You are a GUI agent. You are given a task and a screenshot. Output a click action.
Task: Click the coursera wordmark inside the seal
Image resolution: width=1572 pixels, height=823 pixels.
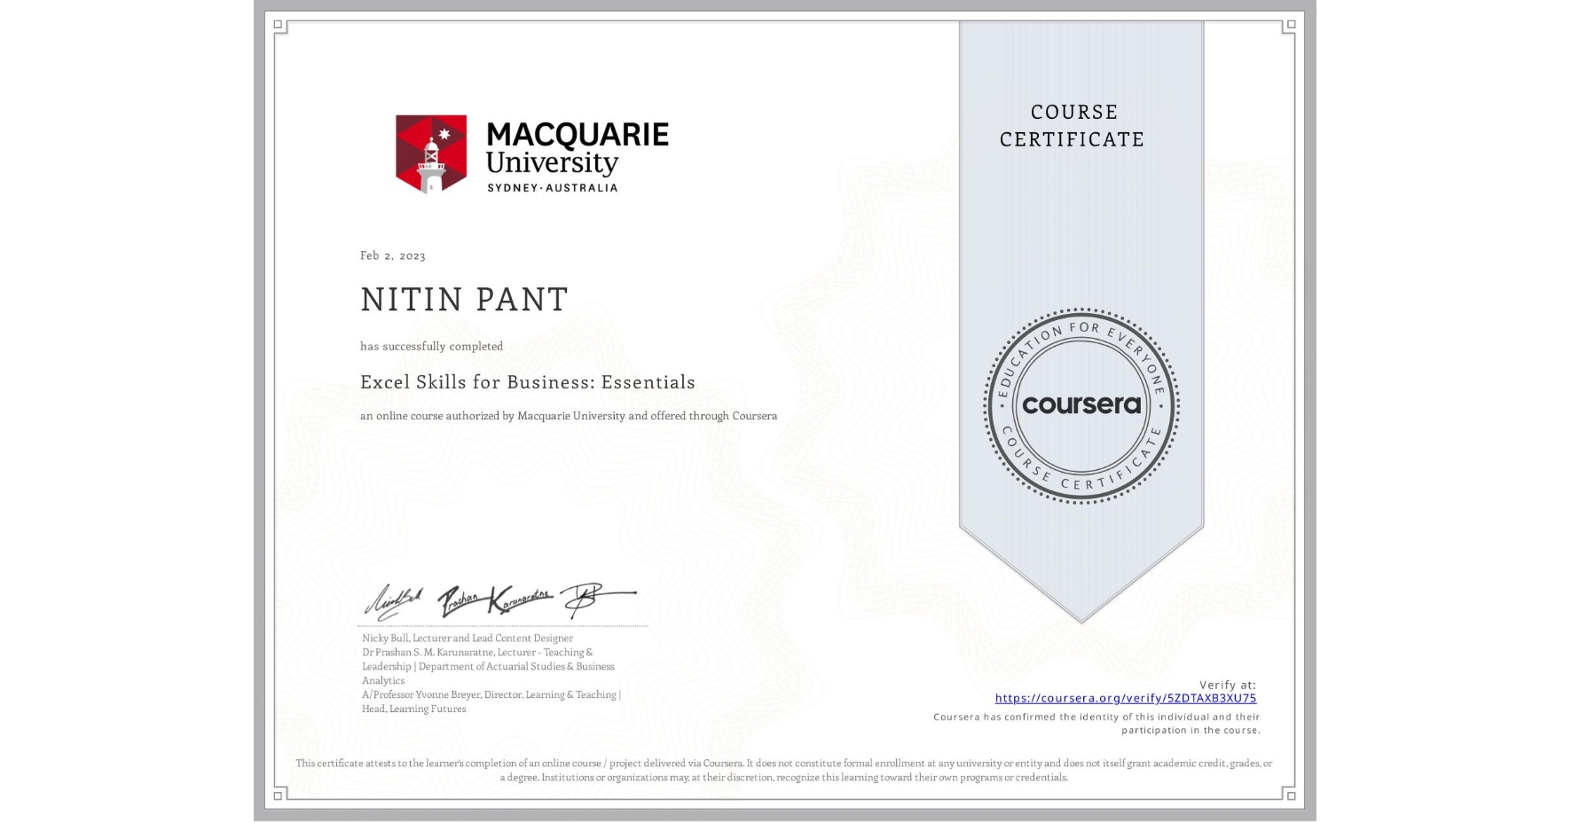click(1081, 405)
